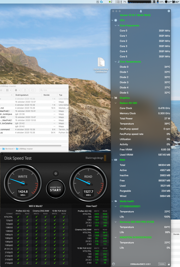This screenshot has height=267, width=180.
Task: Click the round X icon in HWMonitorSMC2
Action: [169, 11]
